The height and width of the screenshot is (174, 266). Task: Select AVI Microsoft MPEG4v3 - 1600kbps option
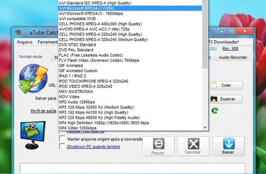[x=130, y=14]
